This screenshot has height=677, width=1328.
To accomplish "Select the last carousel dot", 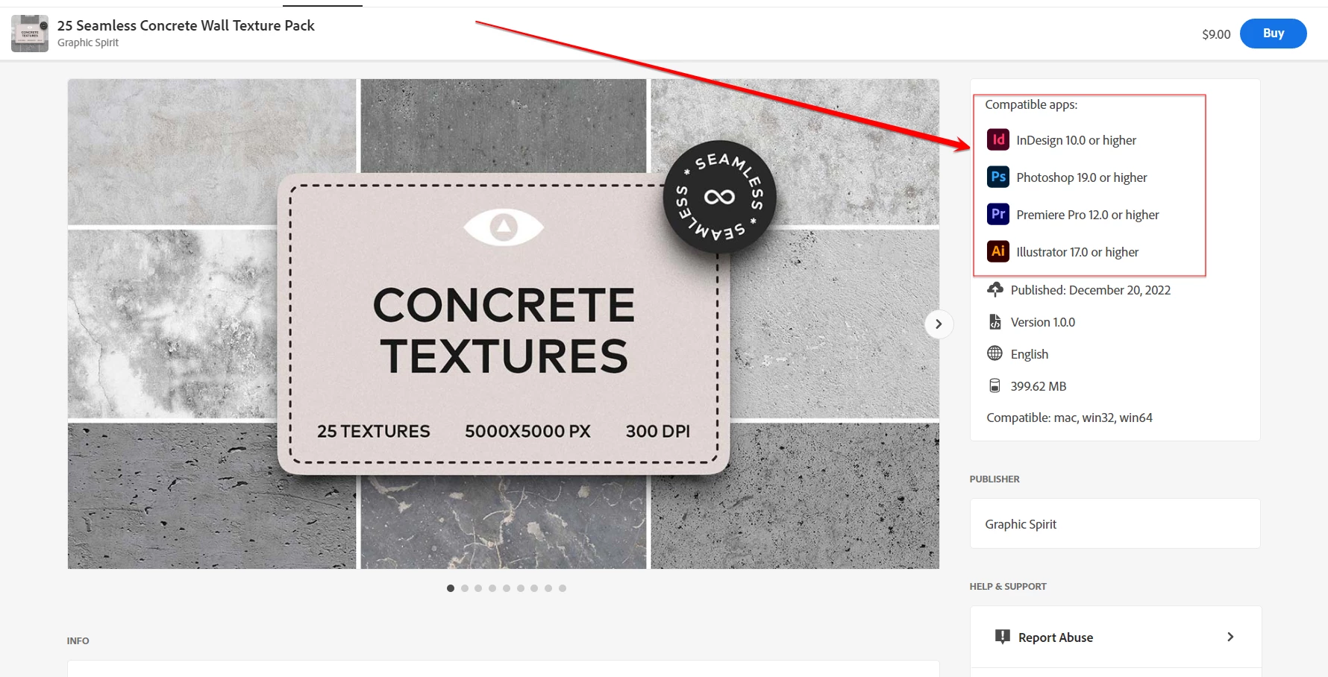I will [x=563, y=588].
